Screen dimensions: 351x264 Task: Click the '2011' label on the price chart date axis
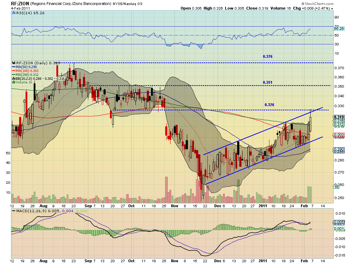tap(263, 206)
